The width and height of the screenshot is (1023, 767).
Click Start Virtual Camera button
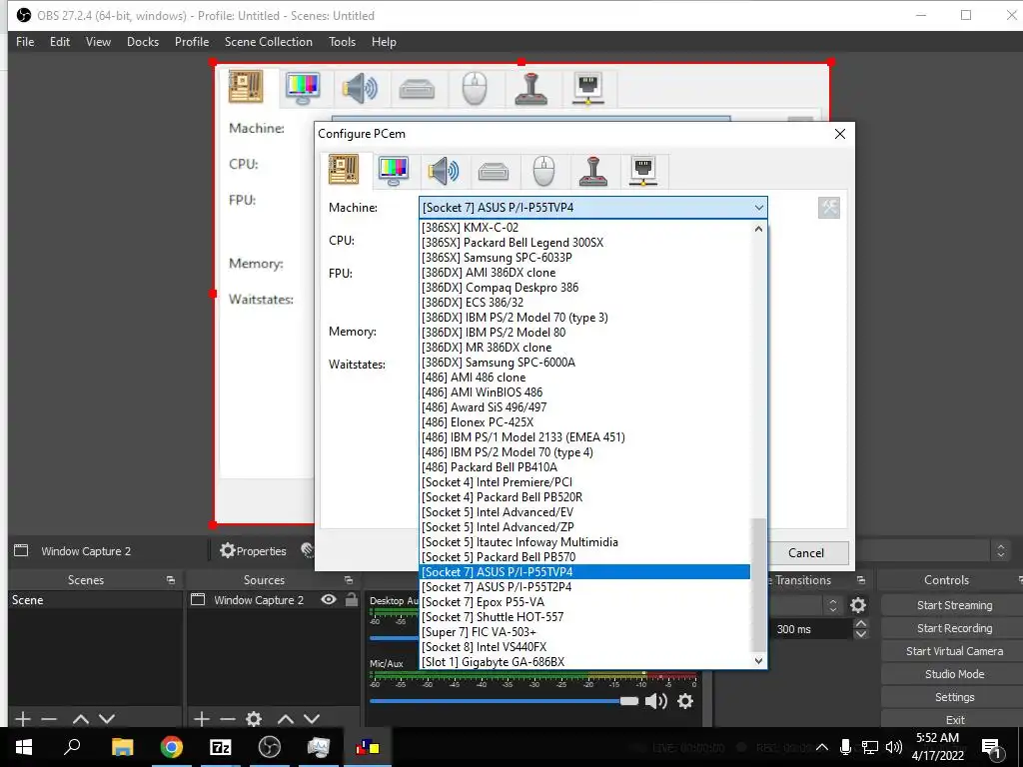click(954, 651)
